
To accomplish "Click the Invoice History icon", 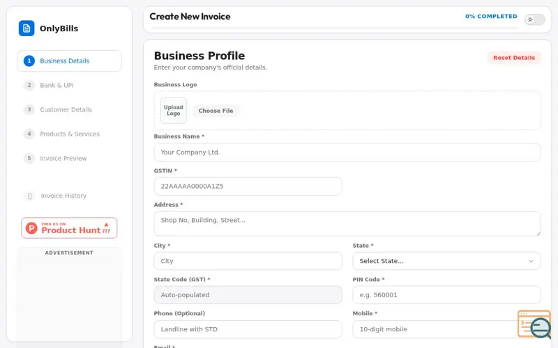I will click(29, 196).
